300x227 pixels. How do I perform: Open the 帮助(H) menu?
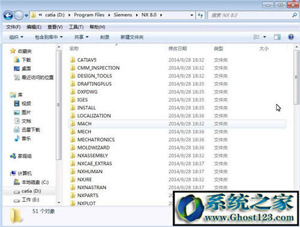97,27
